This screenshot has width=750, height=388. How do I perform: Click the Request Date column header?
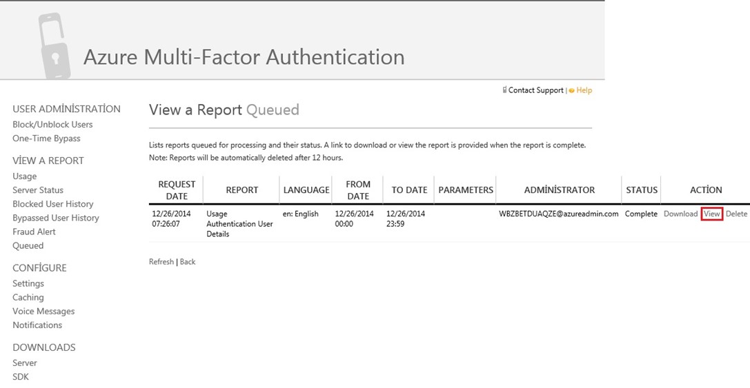pos(177,190)
